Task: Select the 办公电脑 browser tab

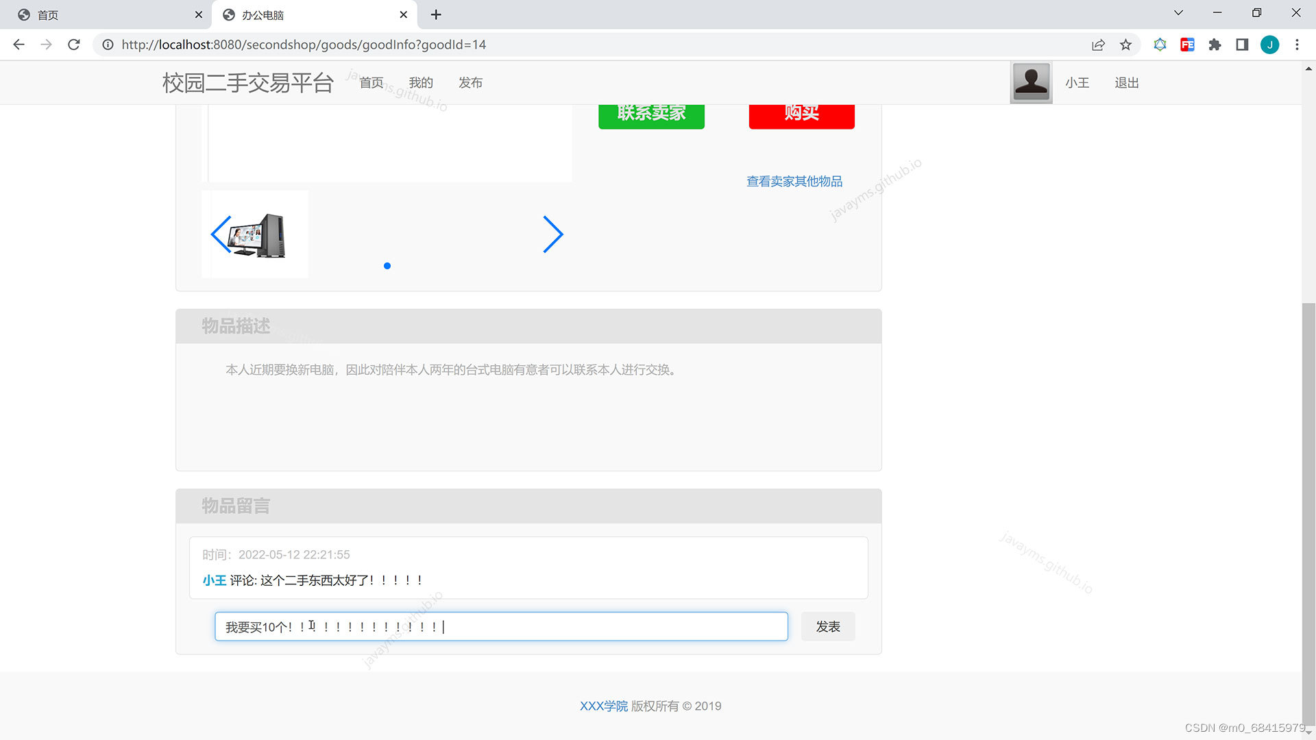Action: point(315,14)
